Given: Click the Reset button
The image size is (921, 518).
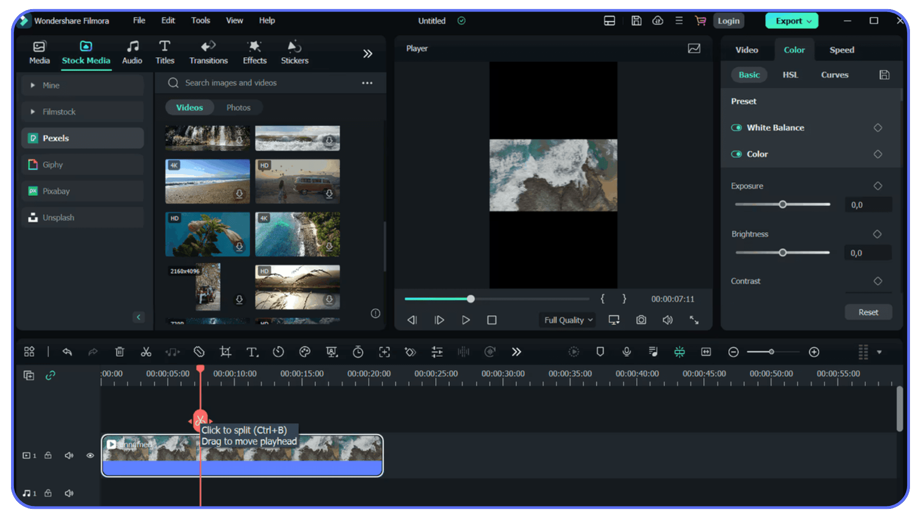Looking at the screenshot, I should pos(868,312).
